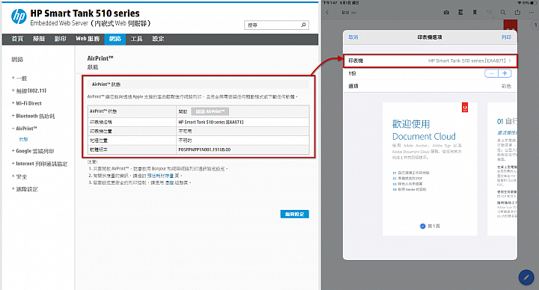
Task: Tap the first page preview thumbnail
Action: pos(430,169)
